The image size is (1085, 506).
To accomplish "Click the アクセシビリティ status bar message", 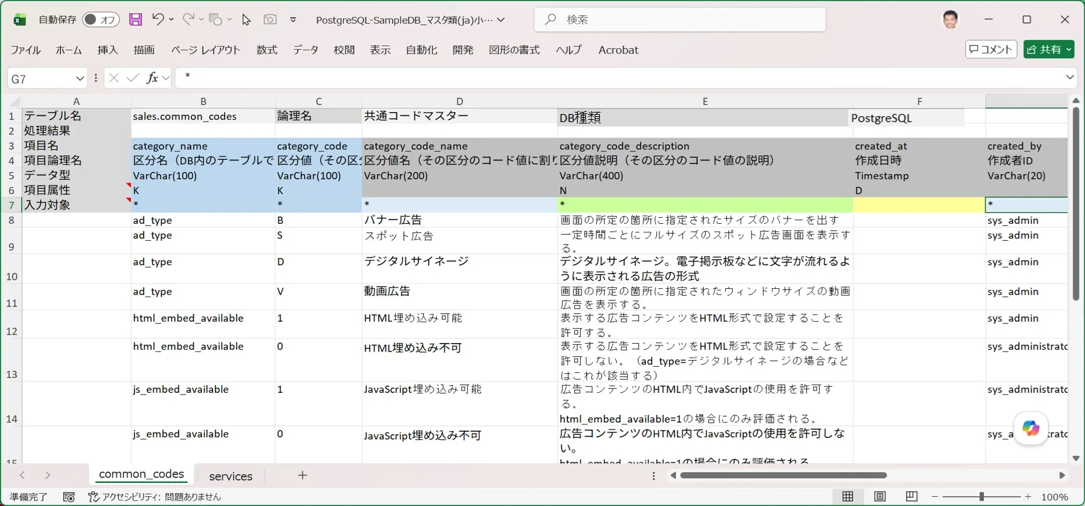I will [x=155, y=497].
